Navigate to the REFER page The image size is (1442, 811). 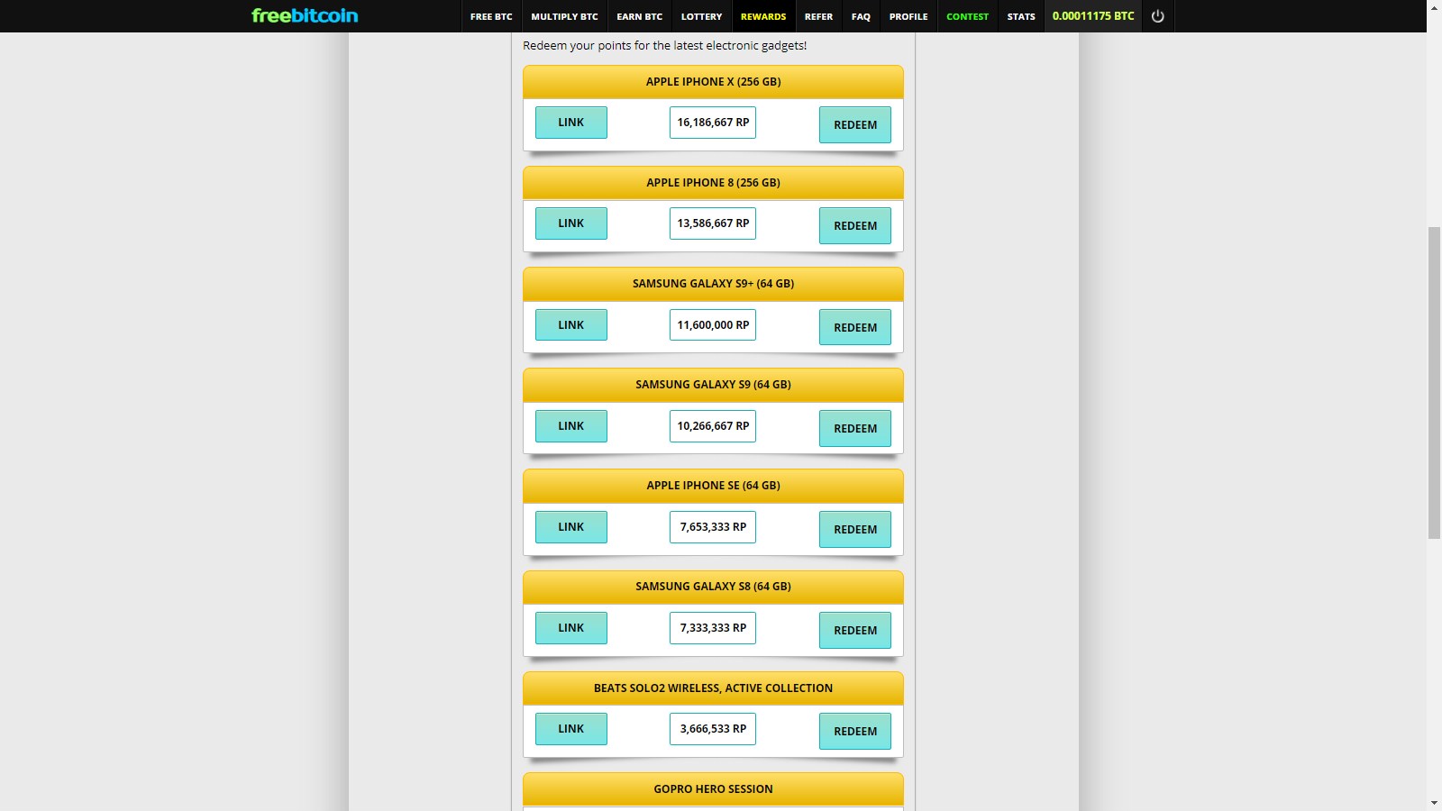coord(818,16)
